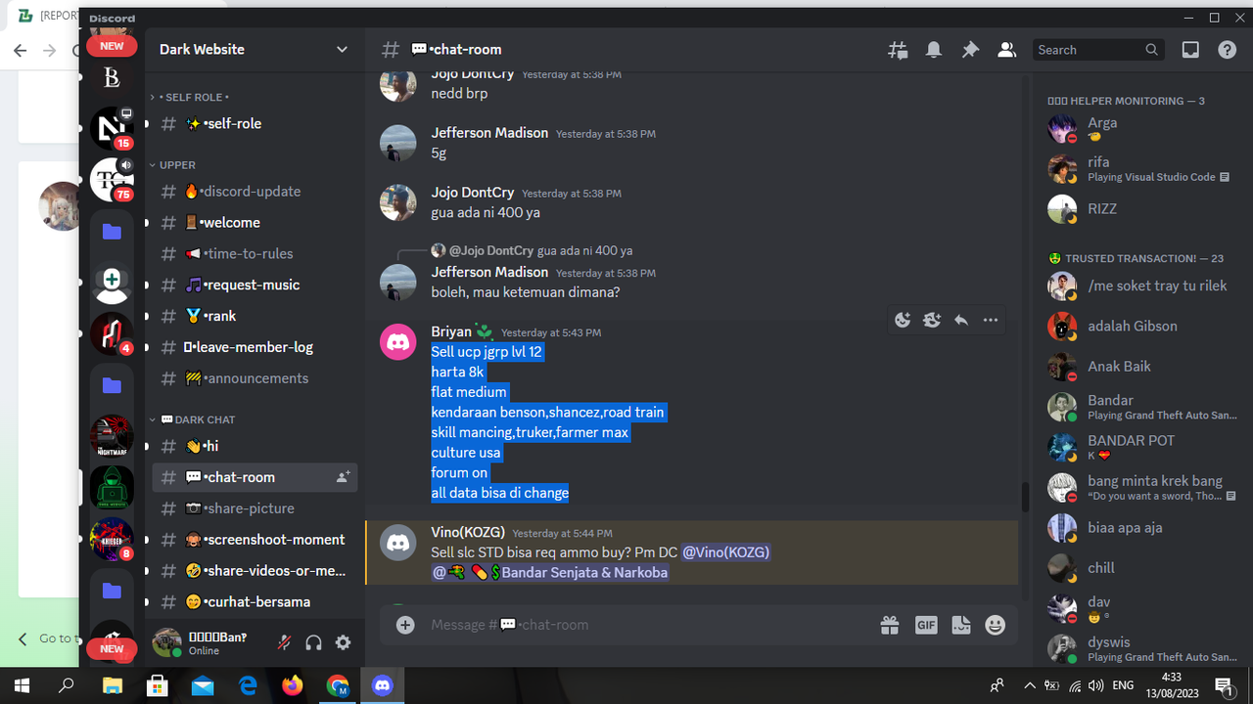Screen dimensions: 1253x704
Task: Open the share-picture channel
Action: coord(255,508)
